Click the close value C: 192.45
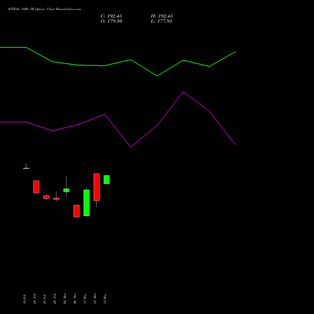 [111, 16]
